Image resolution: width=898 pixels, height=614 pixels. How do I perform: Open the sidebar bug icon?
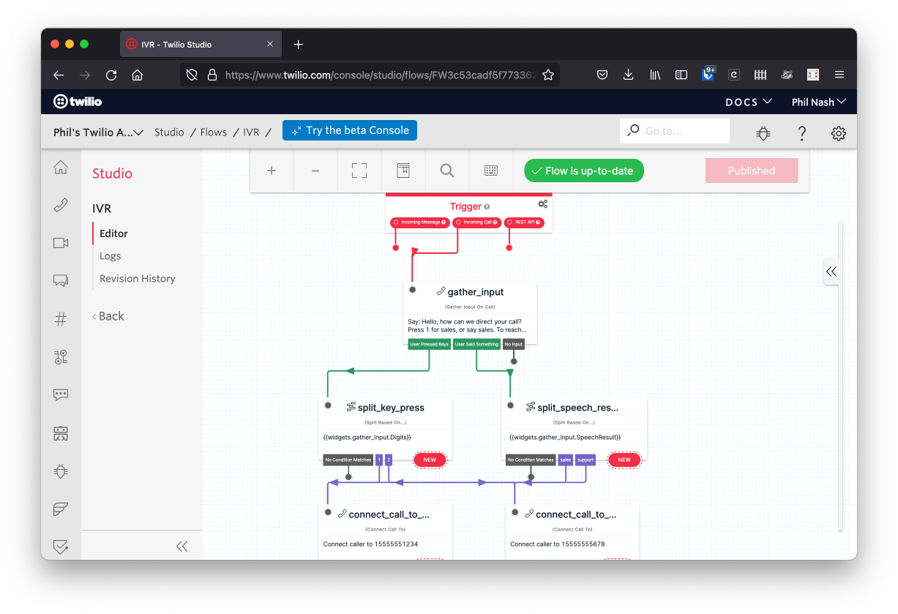pos(61,471)
